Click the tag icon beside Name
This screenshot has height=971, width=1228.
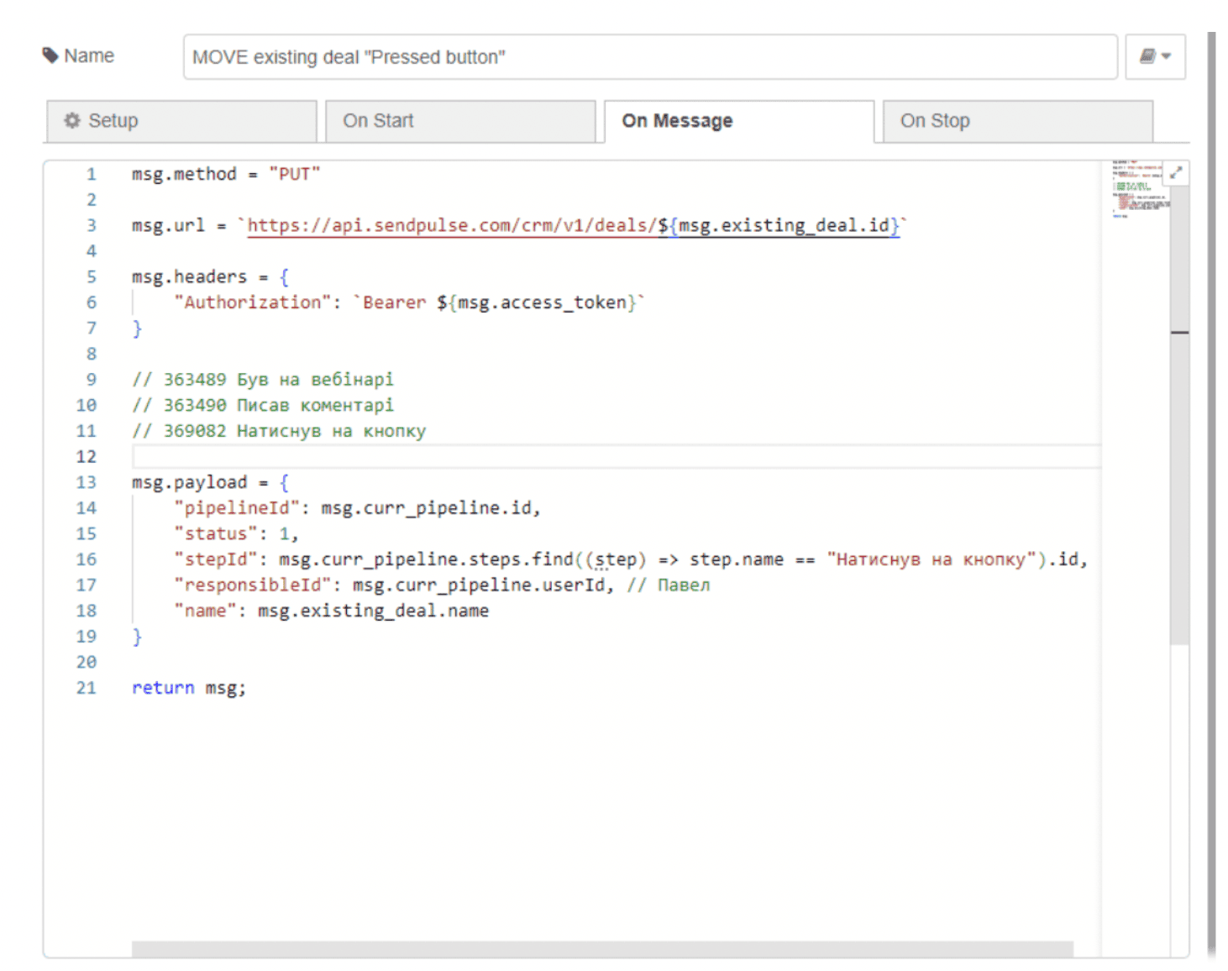point(50,55)
